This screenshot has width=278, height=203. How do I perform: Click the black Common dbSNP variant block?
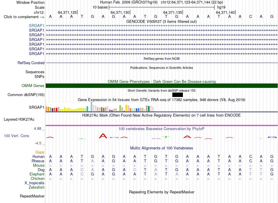(x=177, y=95)
